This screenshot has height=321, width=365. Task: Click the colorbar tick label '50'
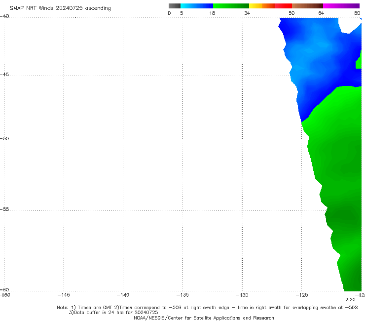(x=292, y=13)
